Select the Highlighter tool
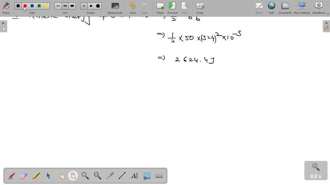 click(x=36, y=175)
